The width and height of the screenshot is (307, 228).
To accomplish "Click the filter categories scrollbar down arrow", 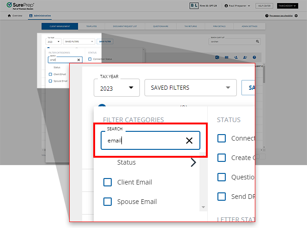I will point(203,207).
